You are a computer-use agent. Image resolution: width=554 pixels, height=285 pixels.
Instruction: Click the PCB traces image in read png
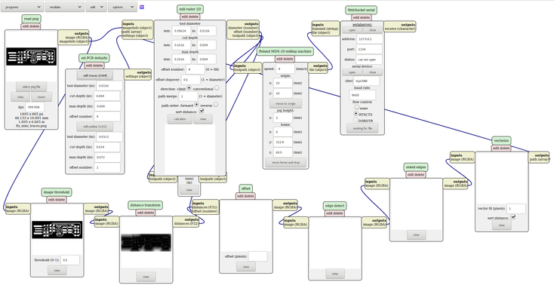coord(31,57)
